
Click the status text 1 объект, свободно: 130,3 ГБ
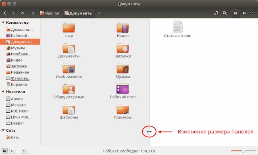(x=129, y=151)
